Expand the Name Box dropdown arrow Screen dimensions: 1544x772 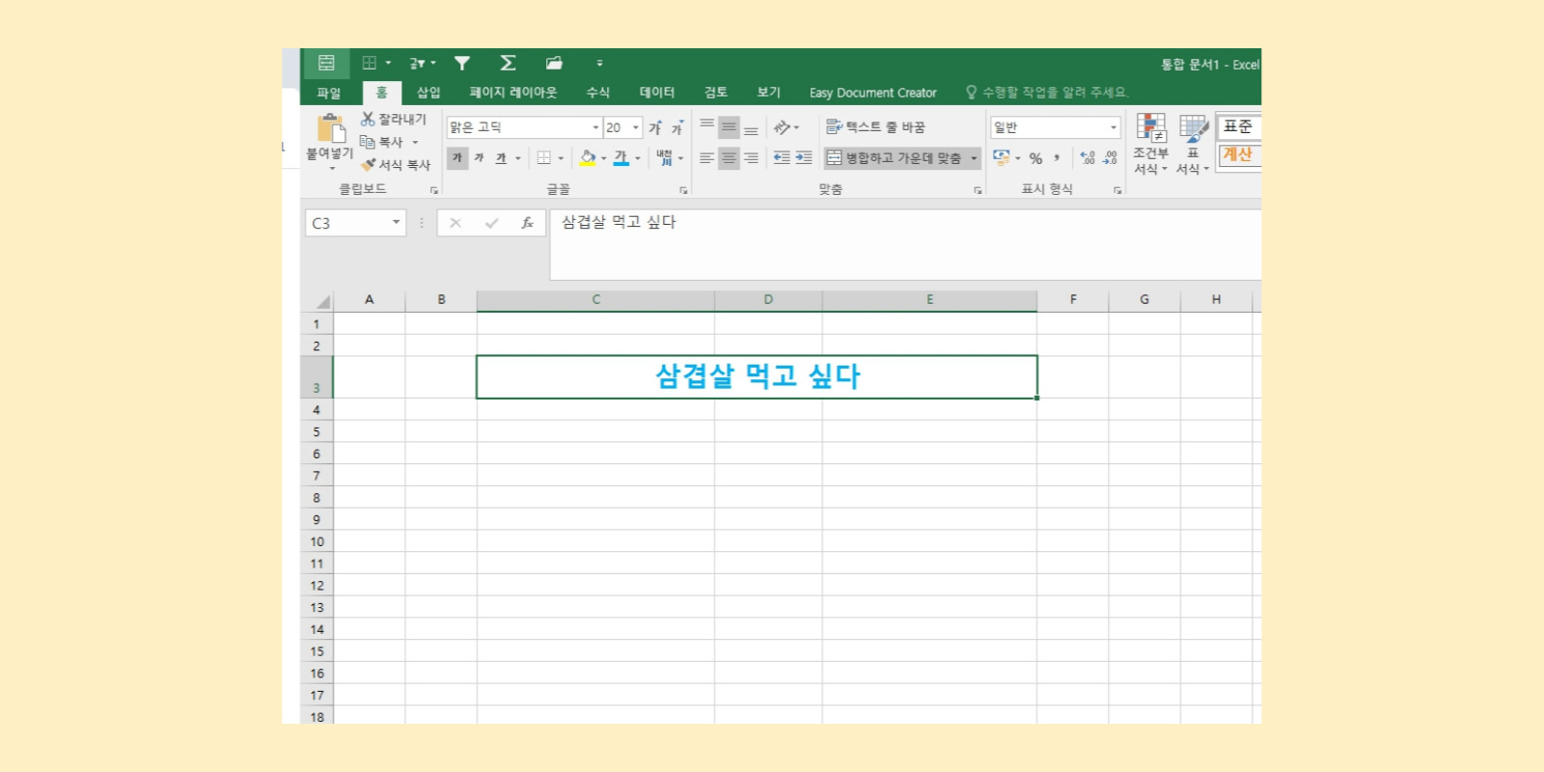tap(396, 223)
